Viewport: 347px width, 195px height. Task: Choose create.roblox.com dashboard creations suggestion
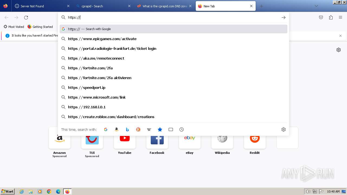[173, 117]
